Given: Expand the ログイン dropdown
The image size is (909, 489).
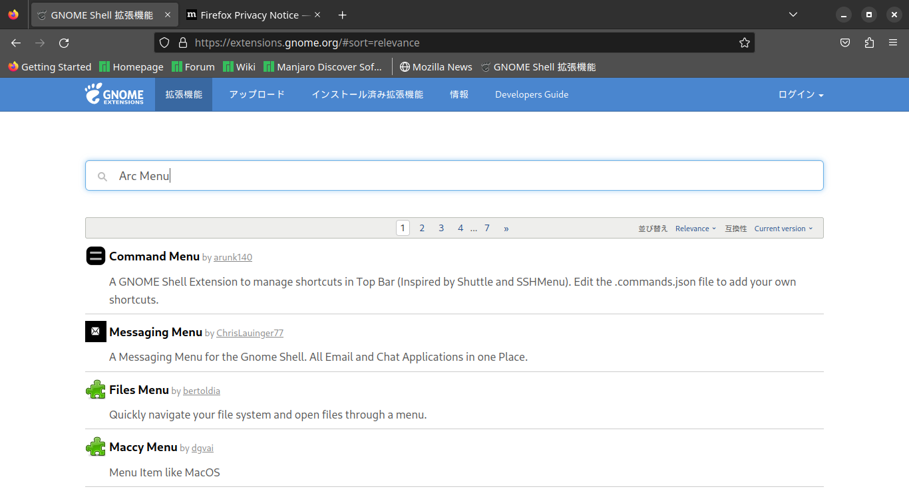Looking at the screenshot, I should pos(801,94).
